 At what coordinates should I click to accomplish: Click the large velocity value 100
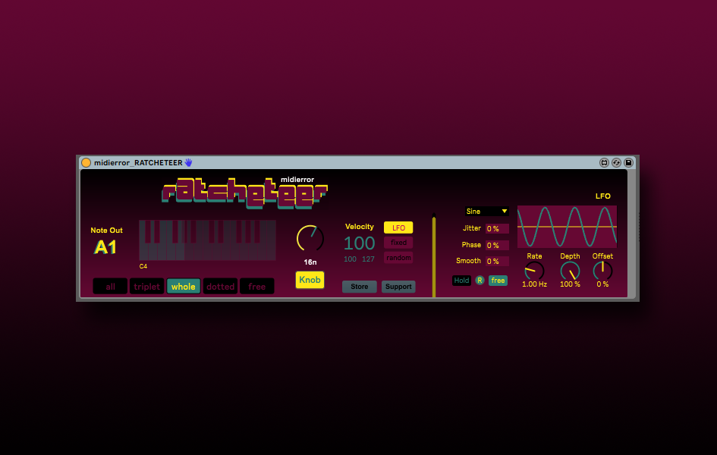tap(360, 243)
